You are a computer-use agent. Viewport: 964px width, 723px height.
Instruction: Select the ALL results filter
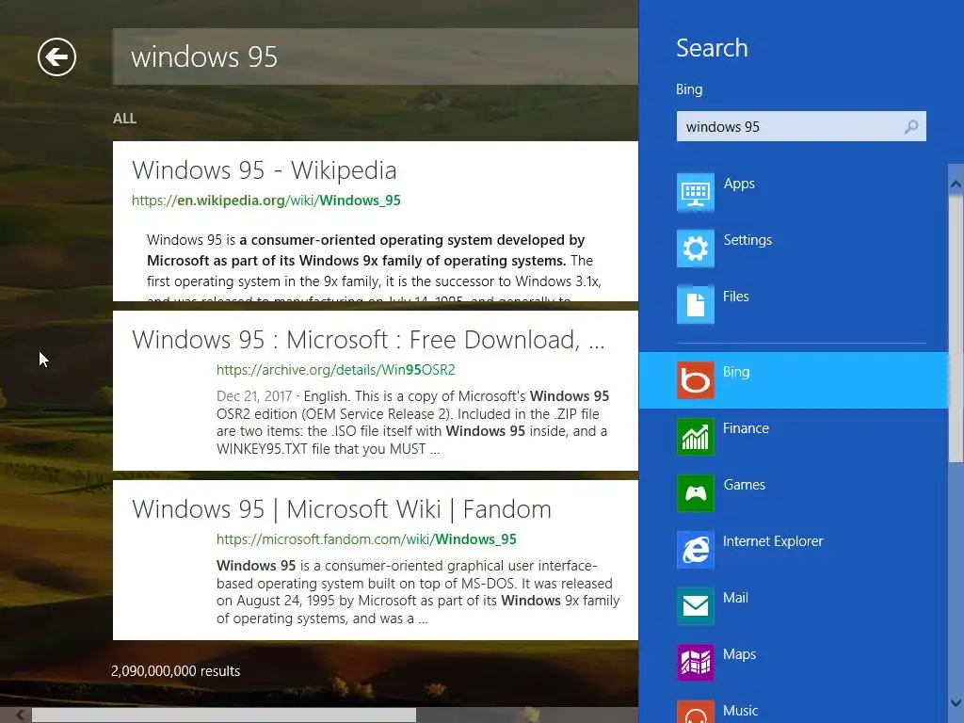pos(124,119)
